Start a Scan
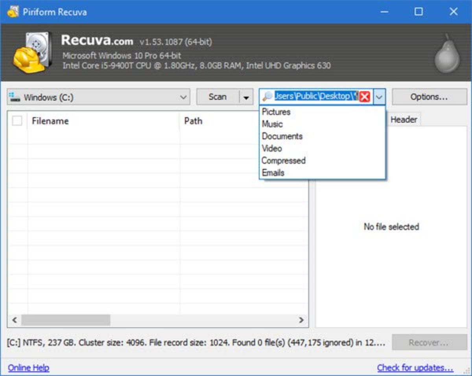The width and height of the screenshot is (472, 376). coord(218,97)
